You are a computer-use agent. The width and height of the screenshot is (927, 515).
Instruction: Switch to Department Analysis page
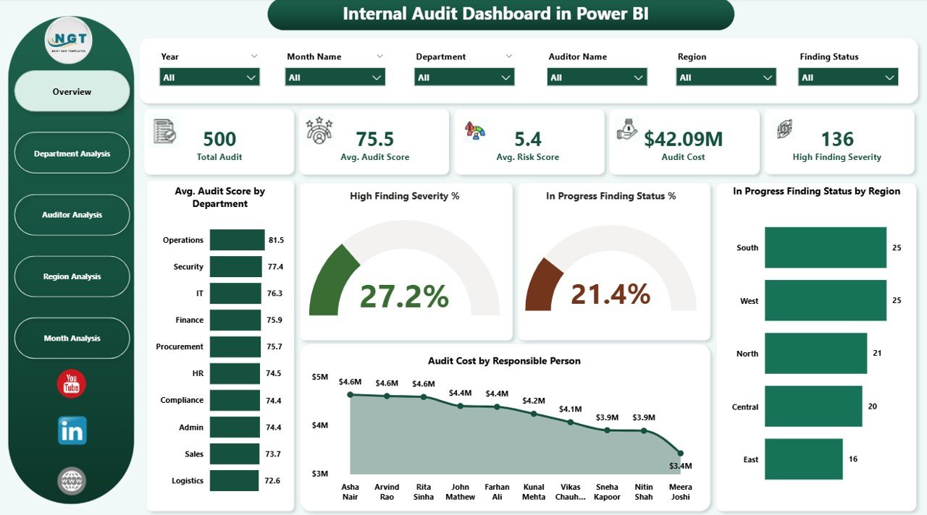point(72,153)
